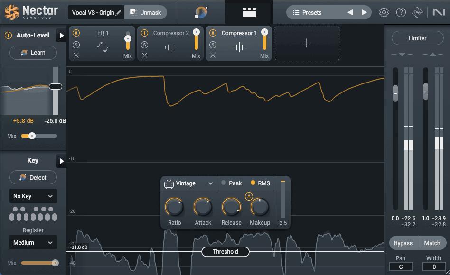The image size is (450, 275).
Task: Click the input gain fader handle
Action: pyautogui.click(x=395, y=93)
